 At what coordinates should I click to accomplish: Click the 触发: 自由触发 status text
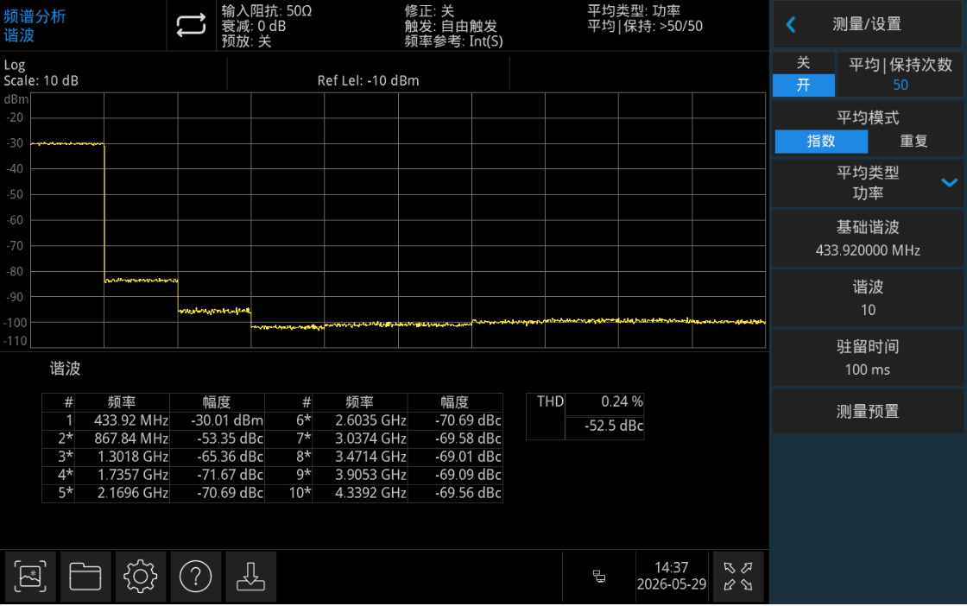pyautogui.click(x=451, y=26)
